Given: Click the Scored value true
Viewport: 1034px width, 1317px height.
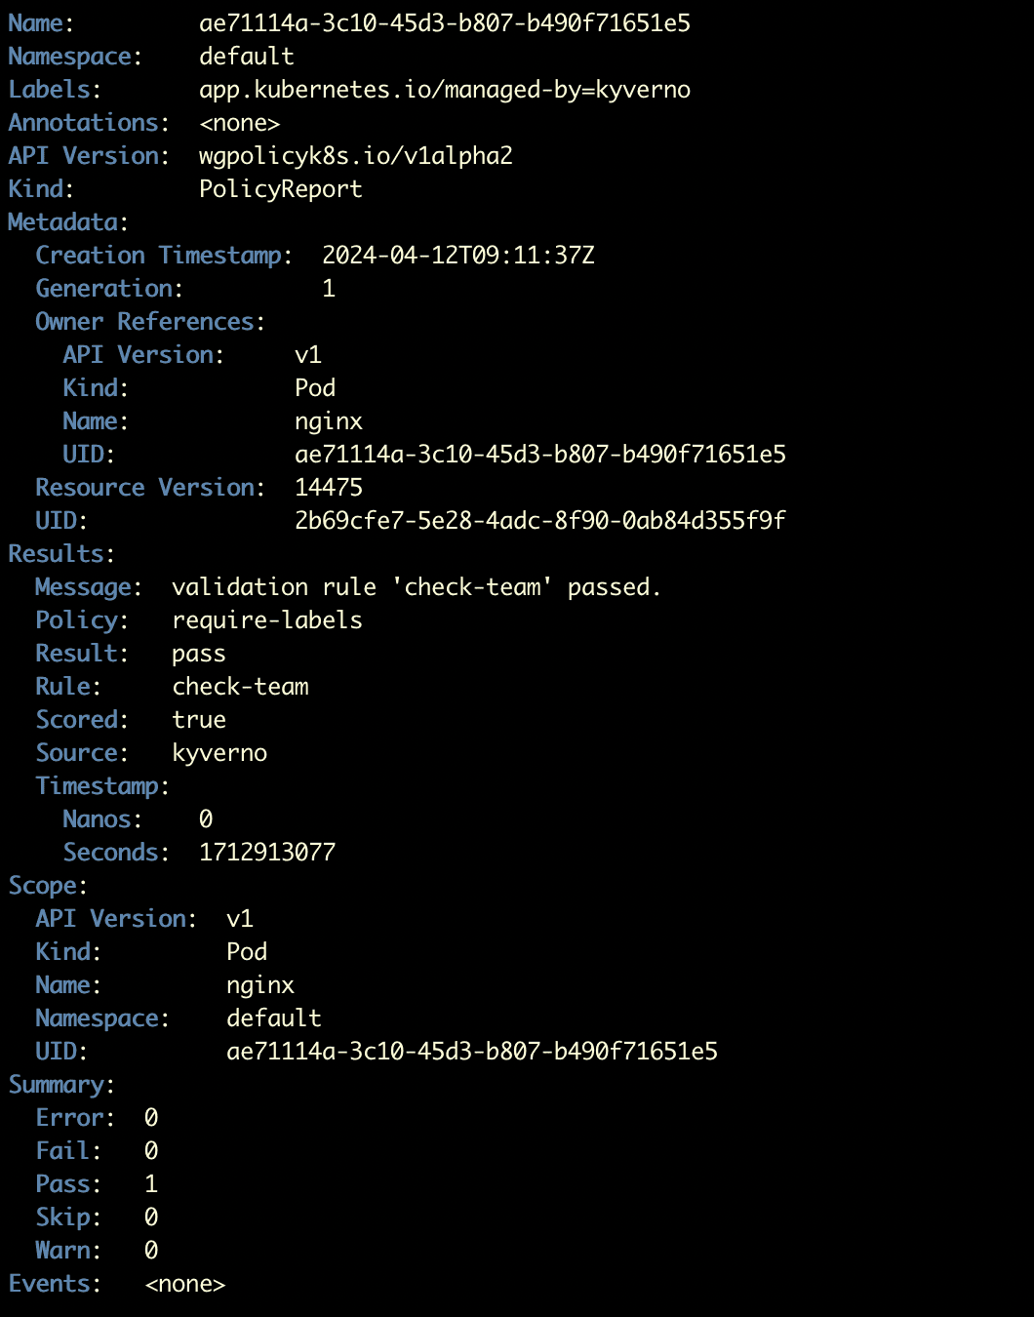Looking at the screenshot, I should coord(198,720).
